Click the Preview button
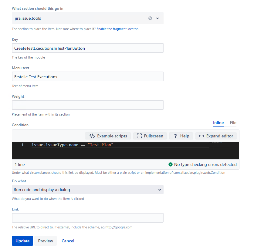Screen dimensions: 271x246 click(46, 241)
